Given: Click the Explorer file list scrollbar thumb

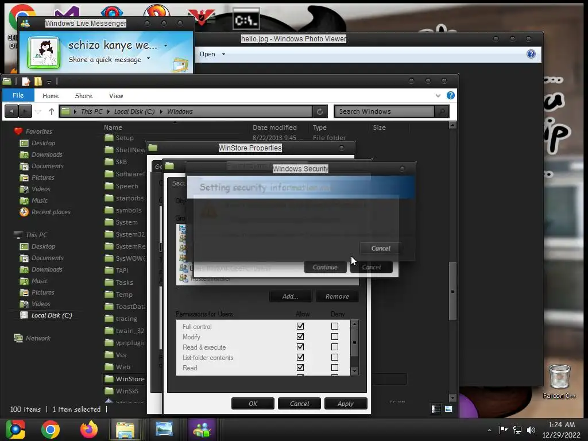Looking at the screenshot, I should point(452,291).
